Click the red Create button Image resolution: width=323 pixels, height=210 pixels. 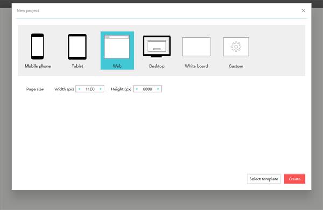(x=294, y=179)
